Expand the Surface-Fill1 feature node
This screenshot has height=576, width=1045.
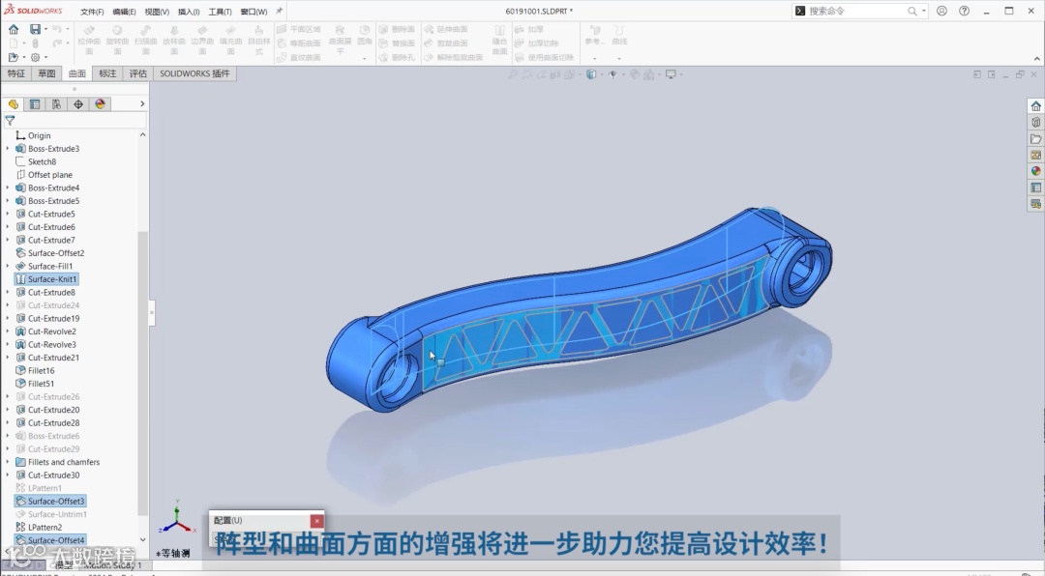[x=8, y=266]
